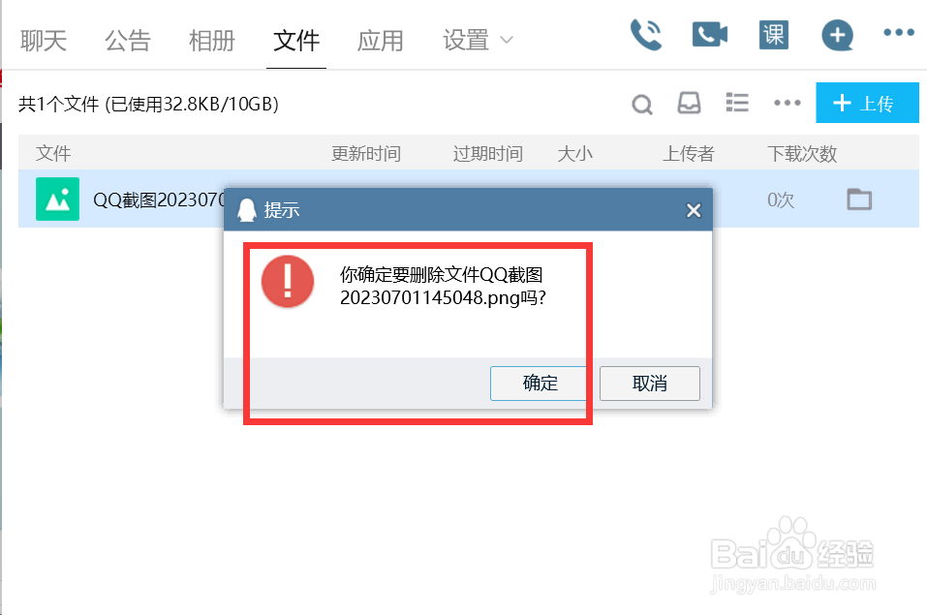Click 取消 to cancel deletion
The image size is (927, 615).
650,384
